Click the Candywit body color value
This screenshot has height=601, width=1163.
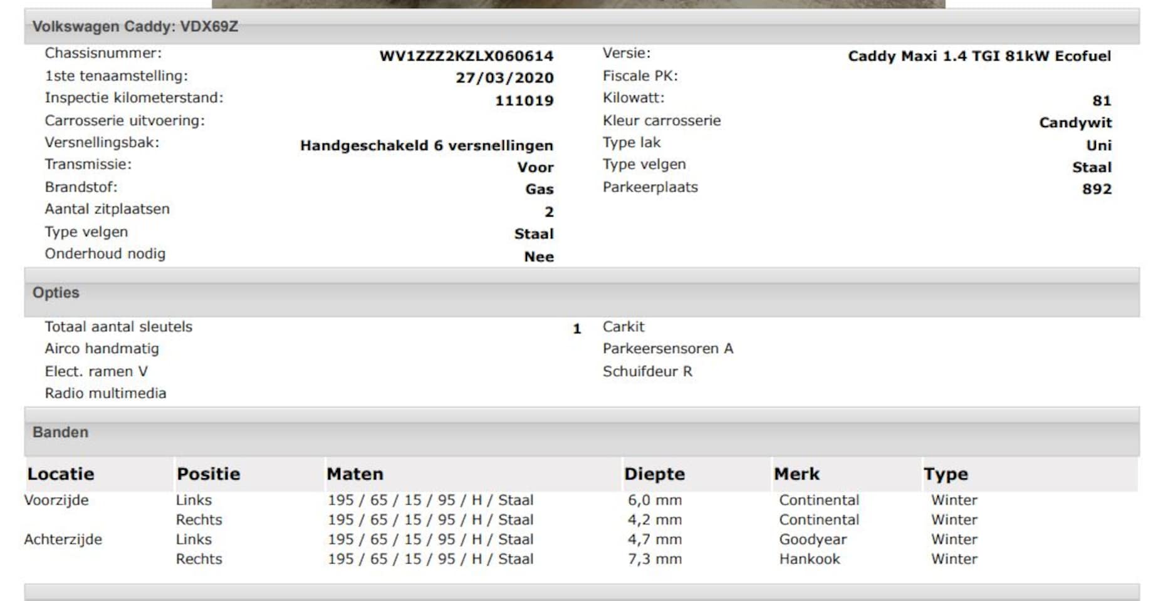point(1075,123)
